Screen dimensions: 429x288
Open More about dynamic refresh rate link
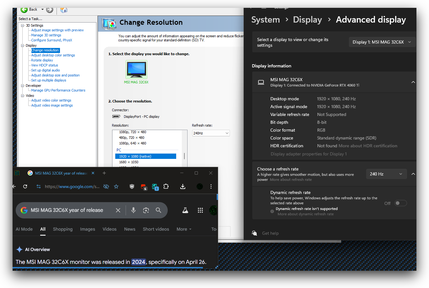306,214
